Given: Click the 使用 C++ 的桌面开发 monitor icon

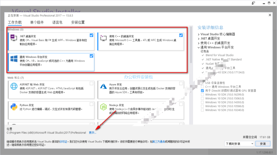Looking at the screenshot, I should pyautogui.click(x=104, y=39).
